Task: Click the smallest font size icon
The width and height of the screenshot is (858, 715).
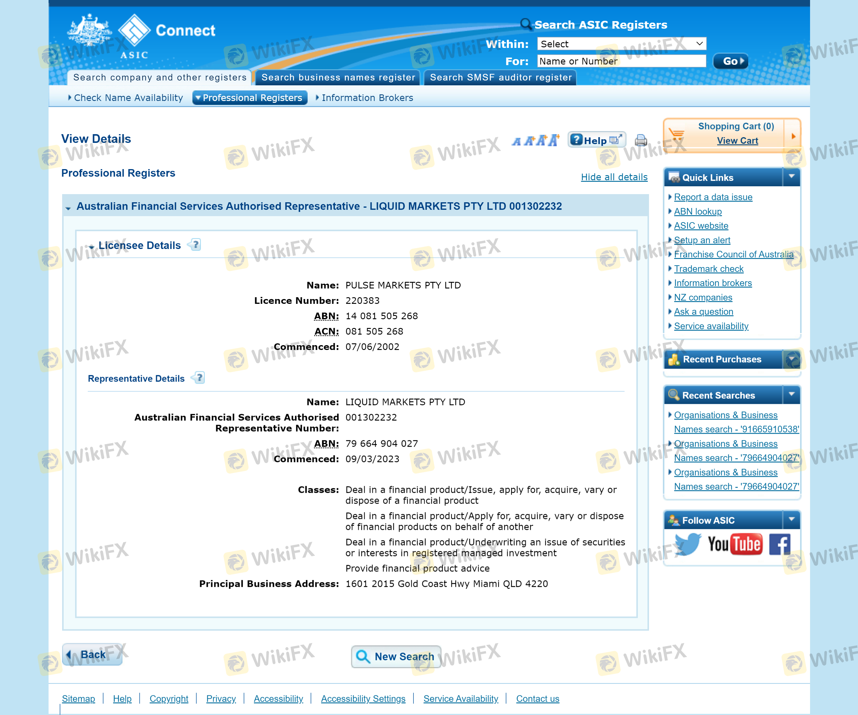Action: pyautogui.click(x=517, y=141)
